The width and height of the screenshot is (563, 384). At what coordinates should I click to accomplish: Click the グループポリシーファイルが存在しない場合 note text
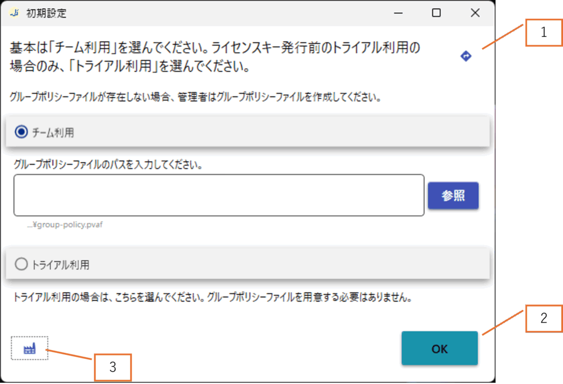(x=196, y=98)
